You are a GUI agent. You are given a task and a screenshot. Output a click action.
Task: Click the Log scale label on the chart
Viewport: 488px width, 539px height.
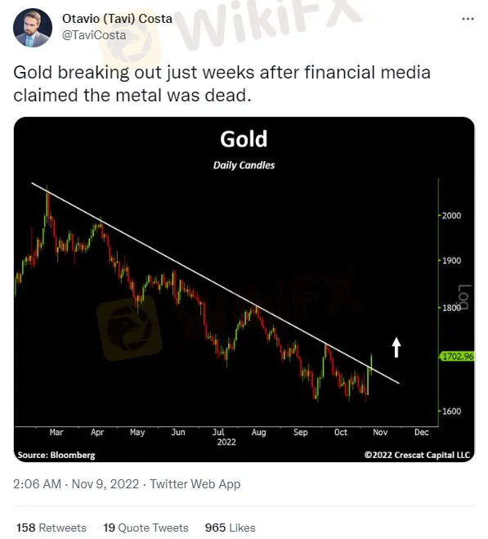coord(464,297)
